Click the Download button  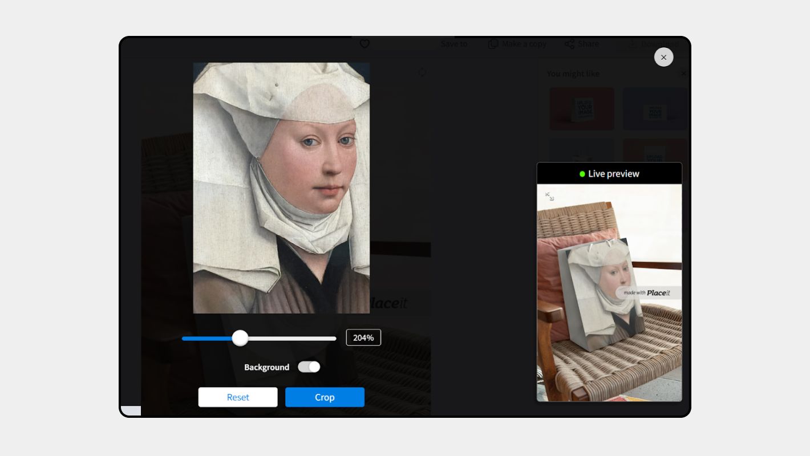(654, 44)
